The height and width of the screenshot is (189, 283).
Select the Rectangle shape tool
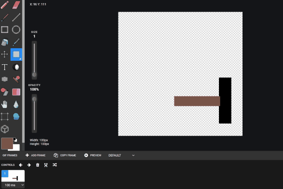point(5,30)
